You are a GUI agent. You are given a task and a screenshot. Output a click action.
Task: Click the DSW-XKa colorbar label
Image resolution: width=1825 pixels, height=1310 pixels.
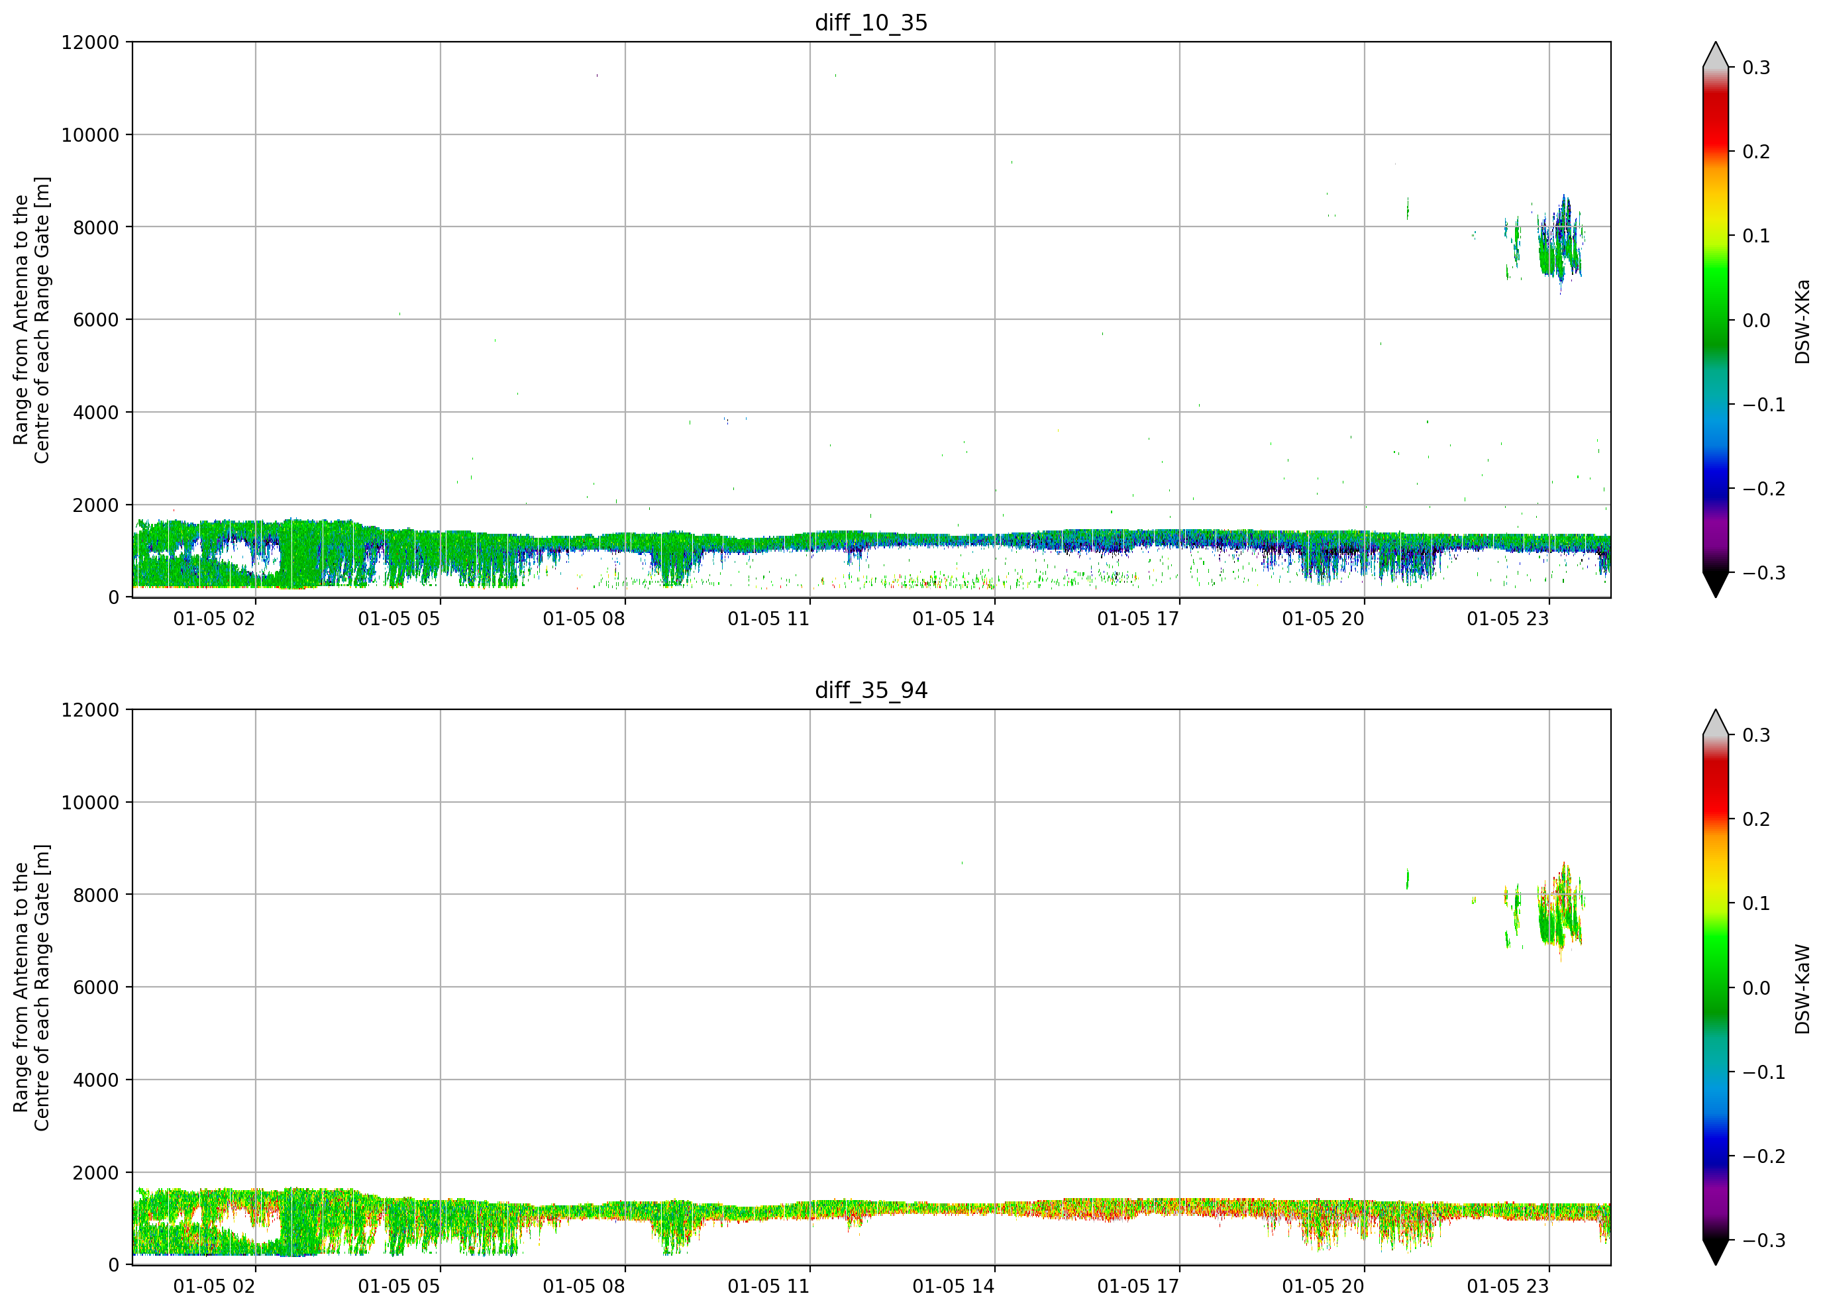[x=1802, y=321]
